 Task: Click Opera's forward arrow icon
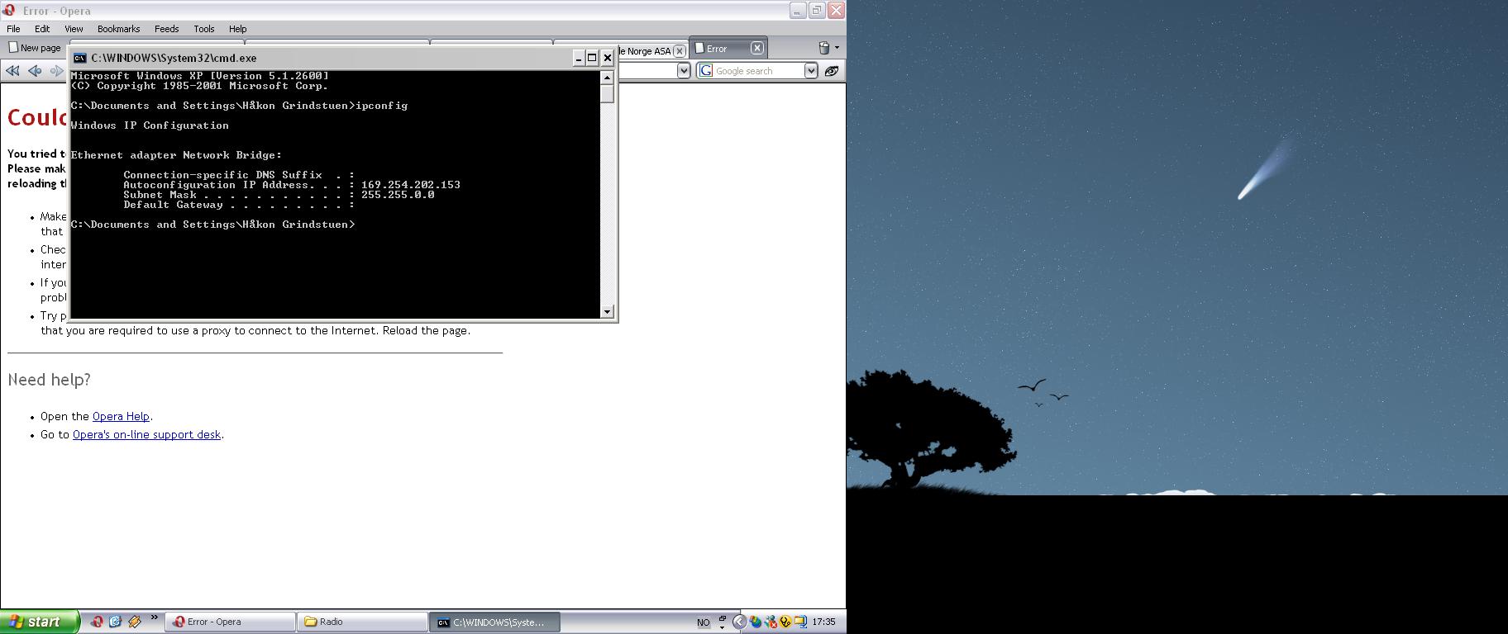[x=56, y=71]
